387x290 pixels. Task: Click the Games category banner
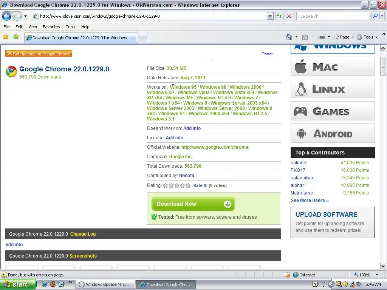click(333, 111)
